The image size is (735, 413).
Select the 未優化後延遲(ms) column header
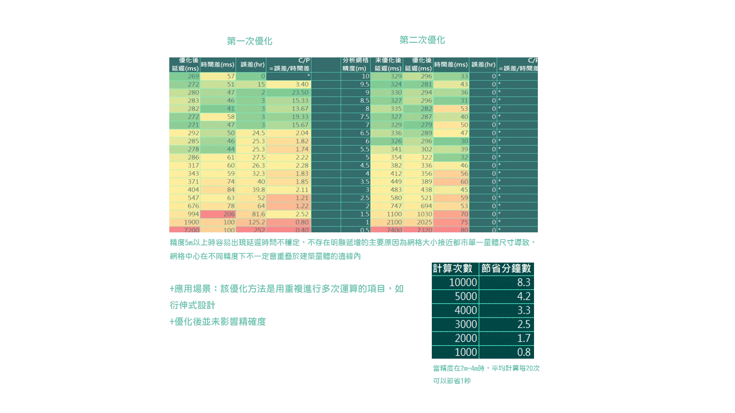(387, 64)
